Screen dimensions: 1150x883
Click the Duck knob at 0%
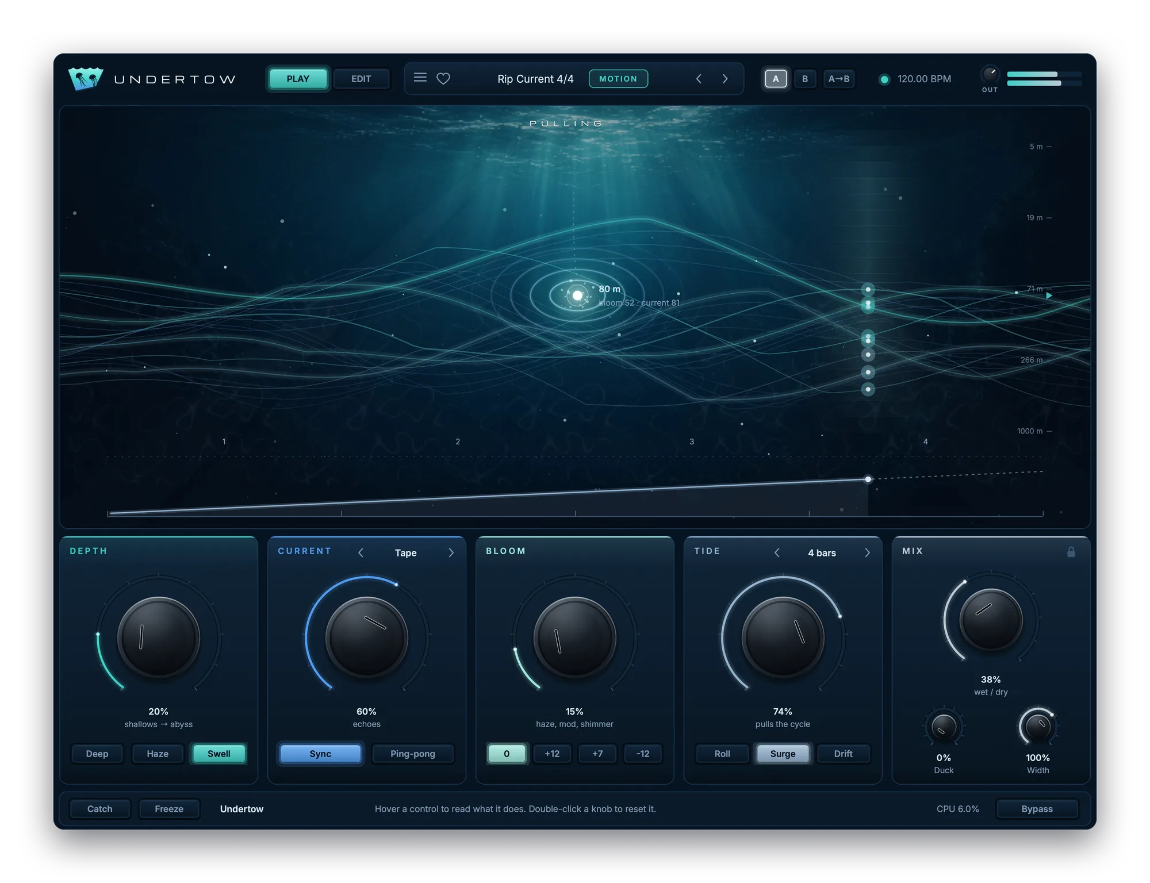click(x=944, y=727)
